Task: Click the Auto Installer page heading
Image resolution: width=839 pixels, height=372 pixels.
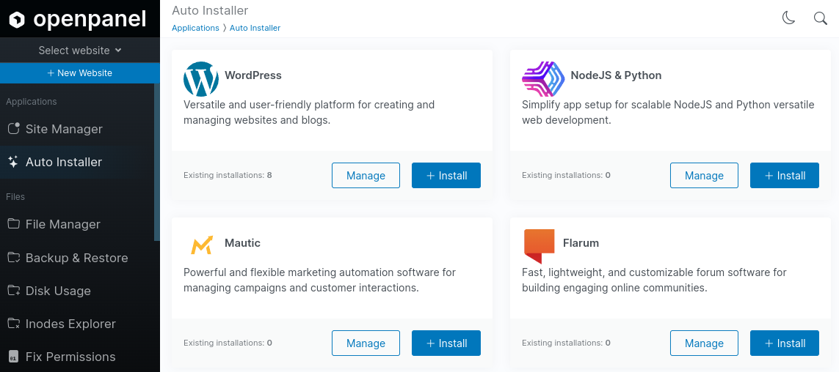Action: (x=210, y=10)
